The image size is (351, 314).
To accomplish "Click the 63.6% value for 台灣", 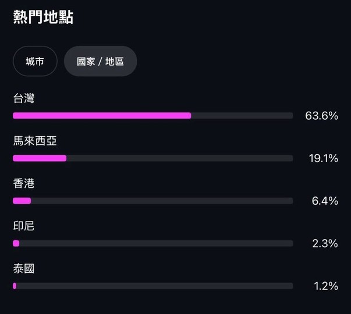I will point(321,116).
